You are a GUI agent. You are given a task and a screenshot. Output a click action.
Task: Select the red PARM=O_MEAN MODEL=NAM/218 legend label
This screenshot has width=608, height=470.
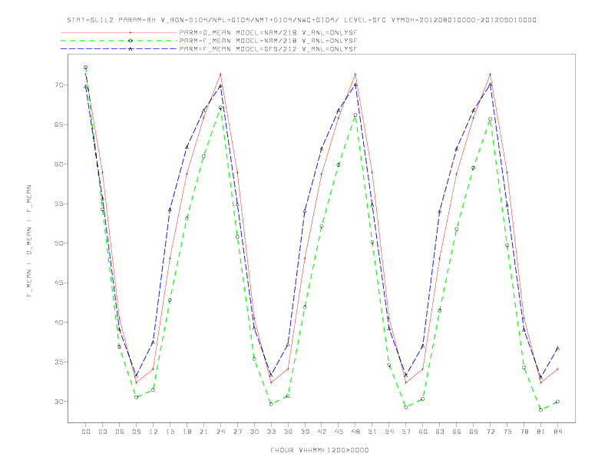tap(268, 32)
